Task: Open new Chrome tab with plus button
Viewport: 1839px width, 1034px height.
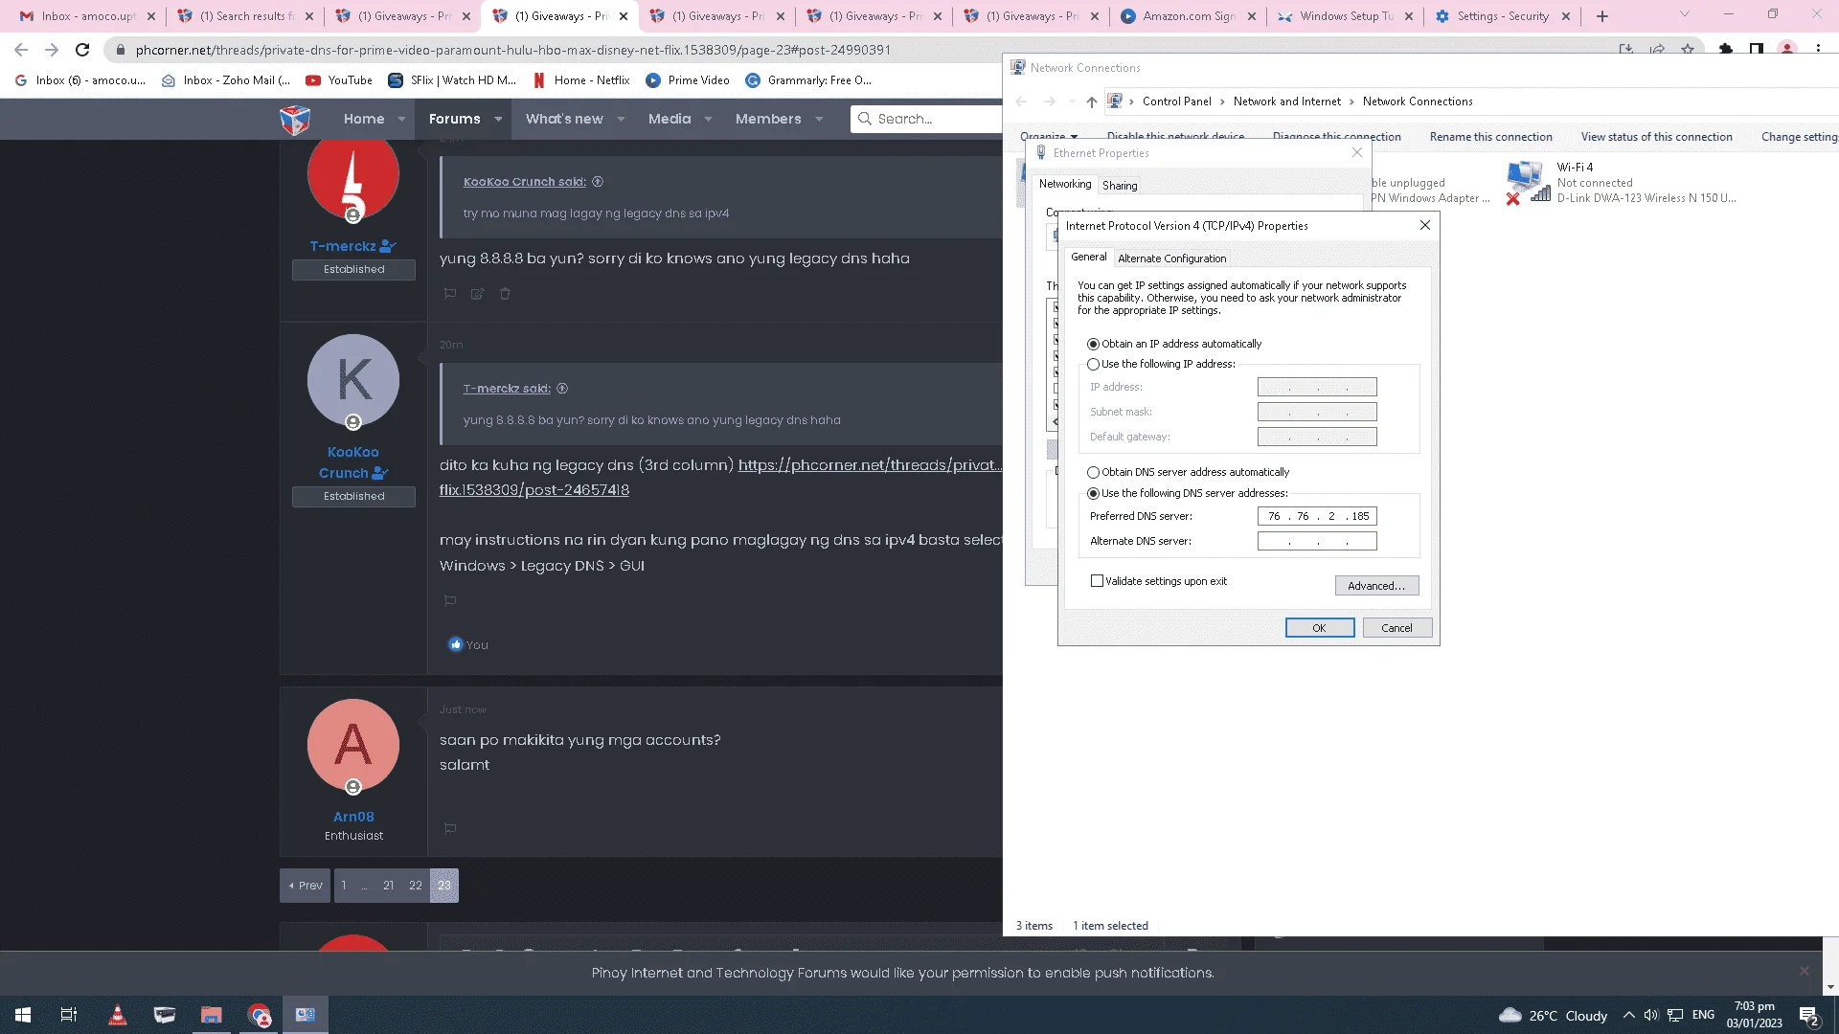Action: [x=1602, y=16]
